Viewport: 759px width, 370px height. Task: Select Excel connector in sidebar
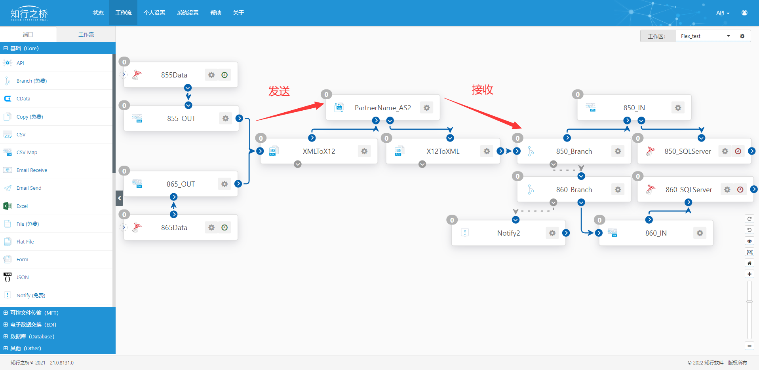(x=56, y=206)
